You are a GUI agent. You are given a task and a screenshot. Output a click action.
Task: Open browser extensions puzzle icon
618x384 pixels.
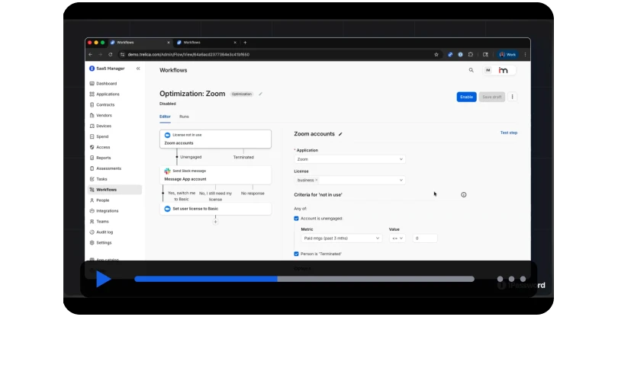click(471, 55)
